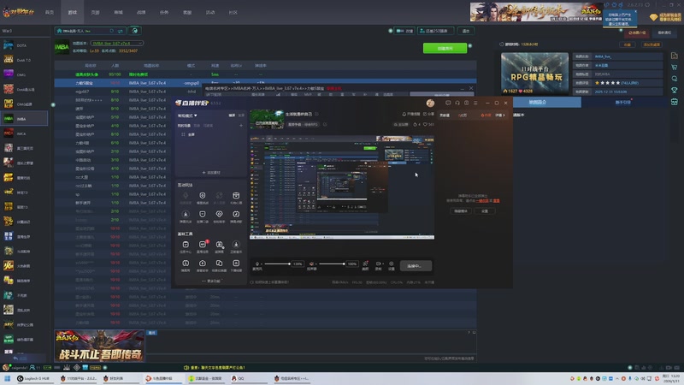Image resolution: width=684 pixels, height=385 pixels.
Task: Expand speaker device arrow in stream bar
Action: [315, 264]
